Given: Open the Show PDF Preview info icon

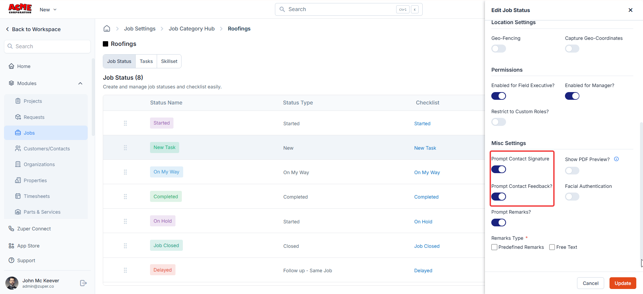Looking at the screenshot, I should click(x=616, y=159).
